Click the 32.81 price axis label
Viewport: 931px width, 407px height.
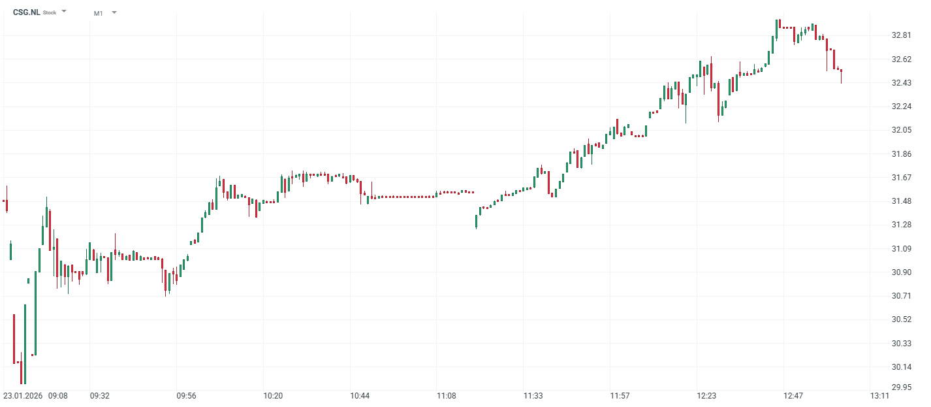902,35
